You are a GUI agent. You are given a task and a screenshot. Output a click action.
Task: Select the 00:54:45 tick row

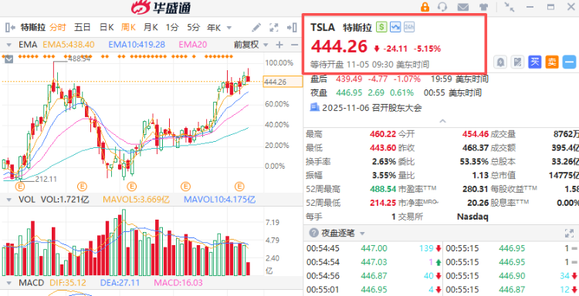point(374,248)
